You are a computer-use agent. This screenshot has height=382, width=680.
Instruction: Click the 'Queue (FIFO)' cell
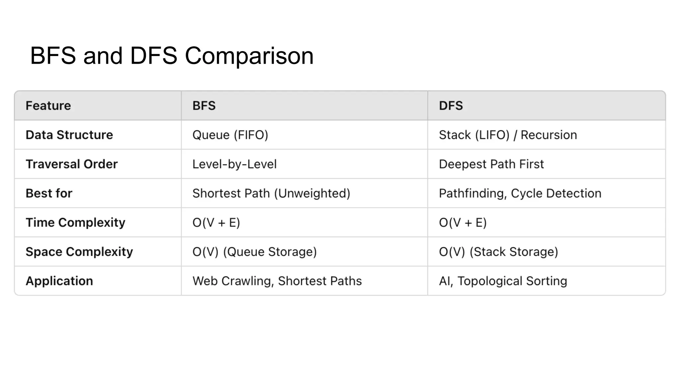tap(230, 135)
